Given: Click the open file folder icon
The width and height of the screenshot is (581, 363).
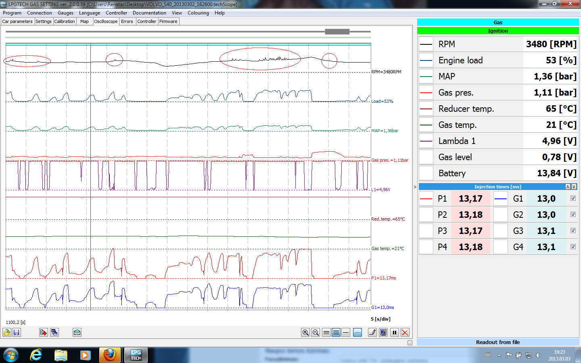Looking at the screenshot, I should (x=7, y=332).
